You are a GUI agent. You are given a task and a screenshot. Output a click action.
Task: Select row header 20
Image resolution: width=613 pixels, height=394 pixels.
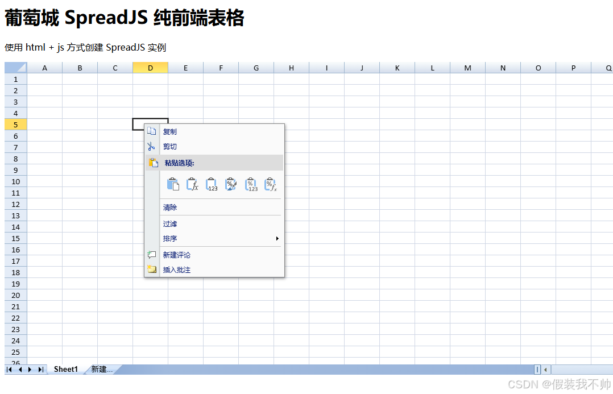click(x=16, y=295)
